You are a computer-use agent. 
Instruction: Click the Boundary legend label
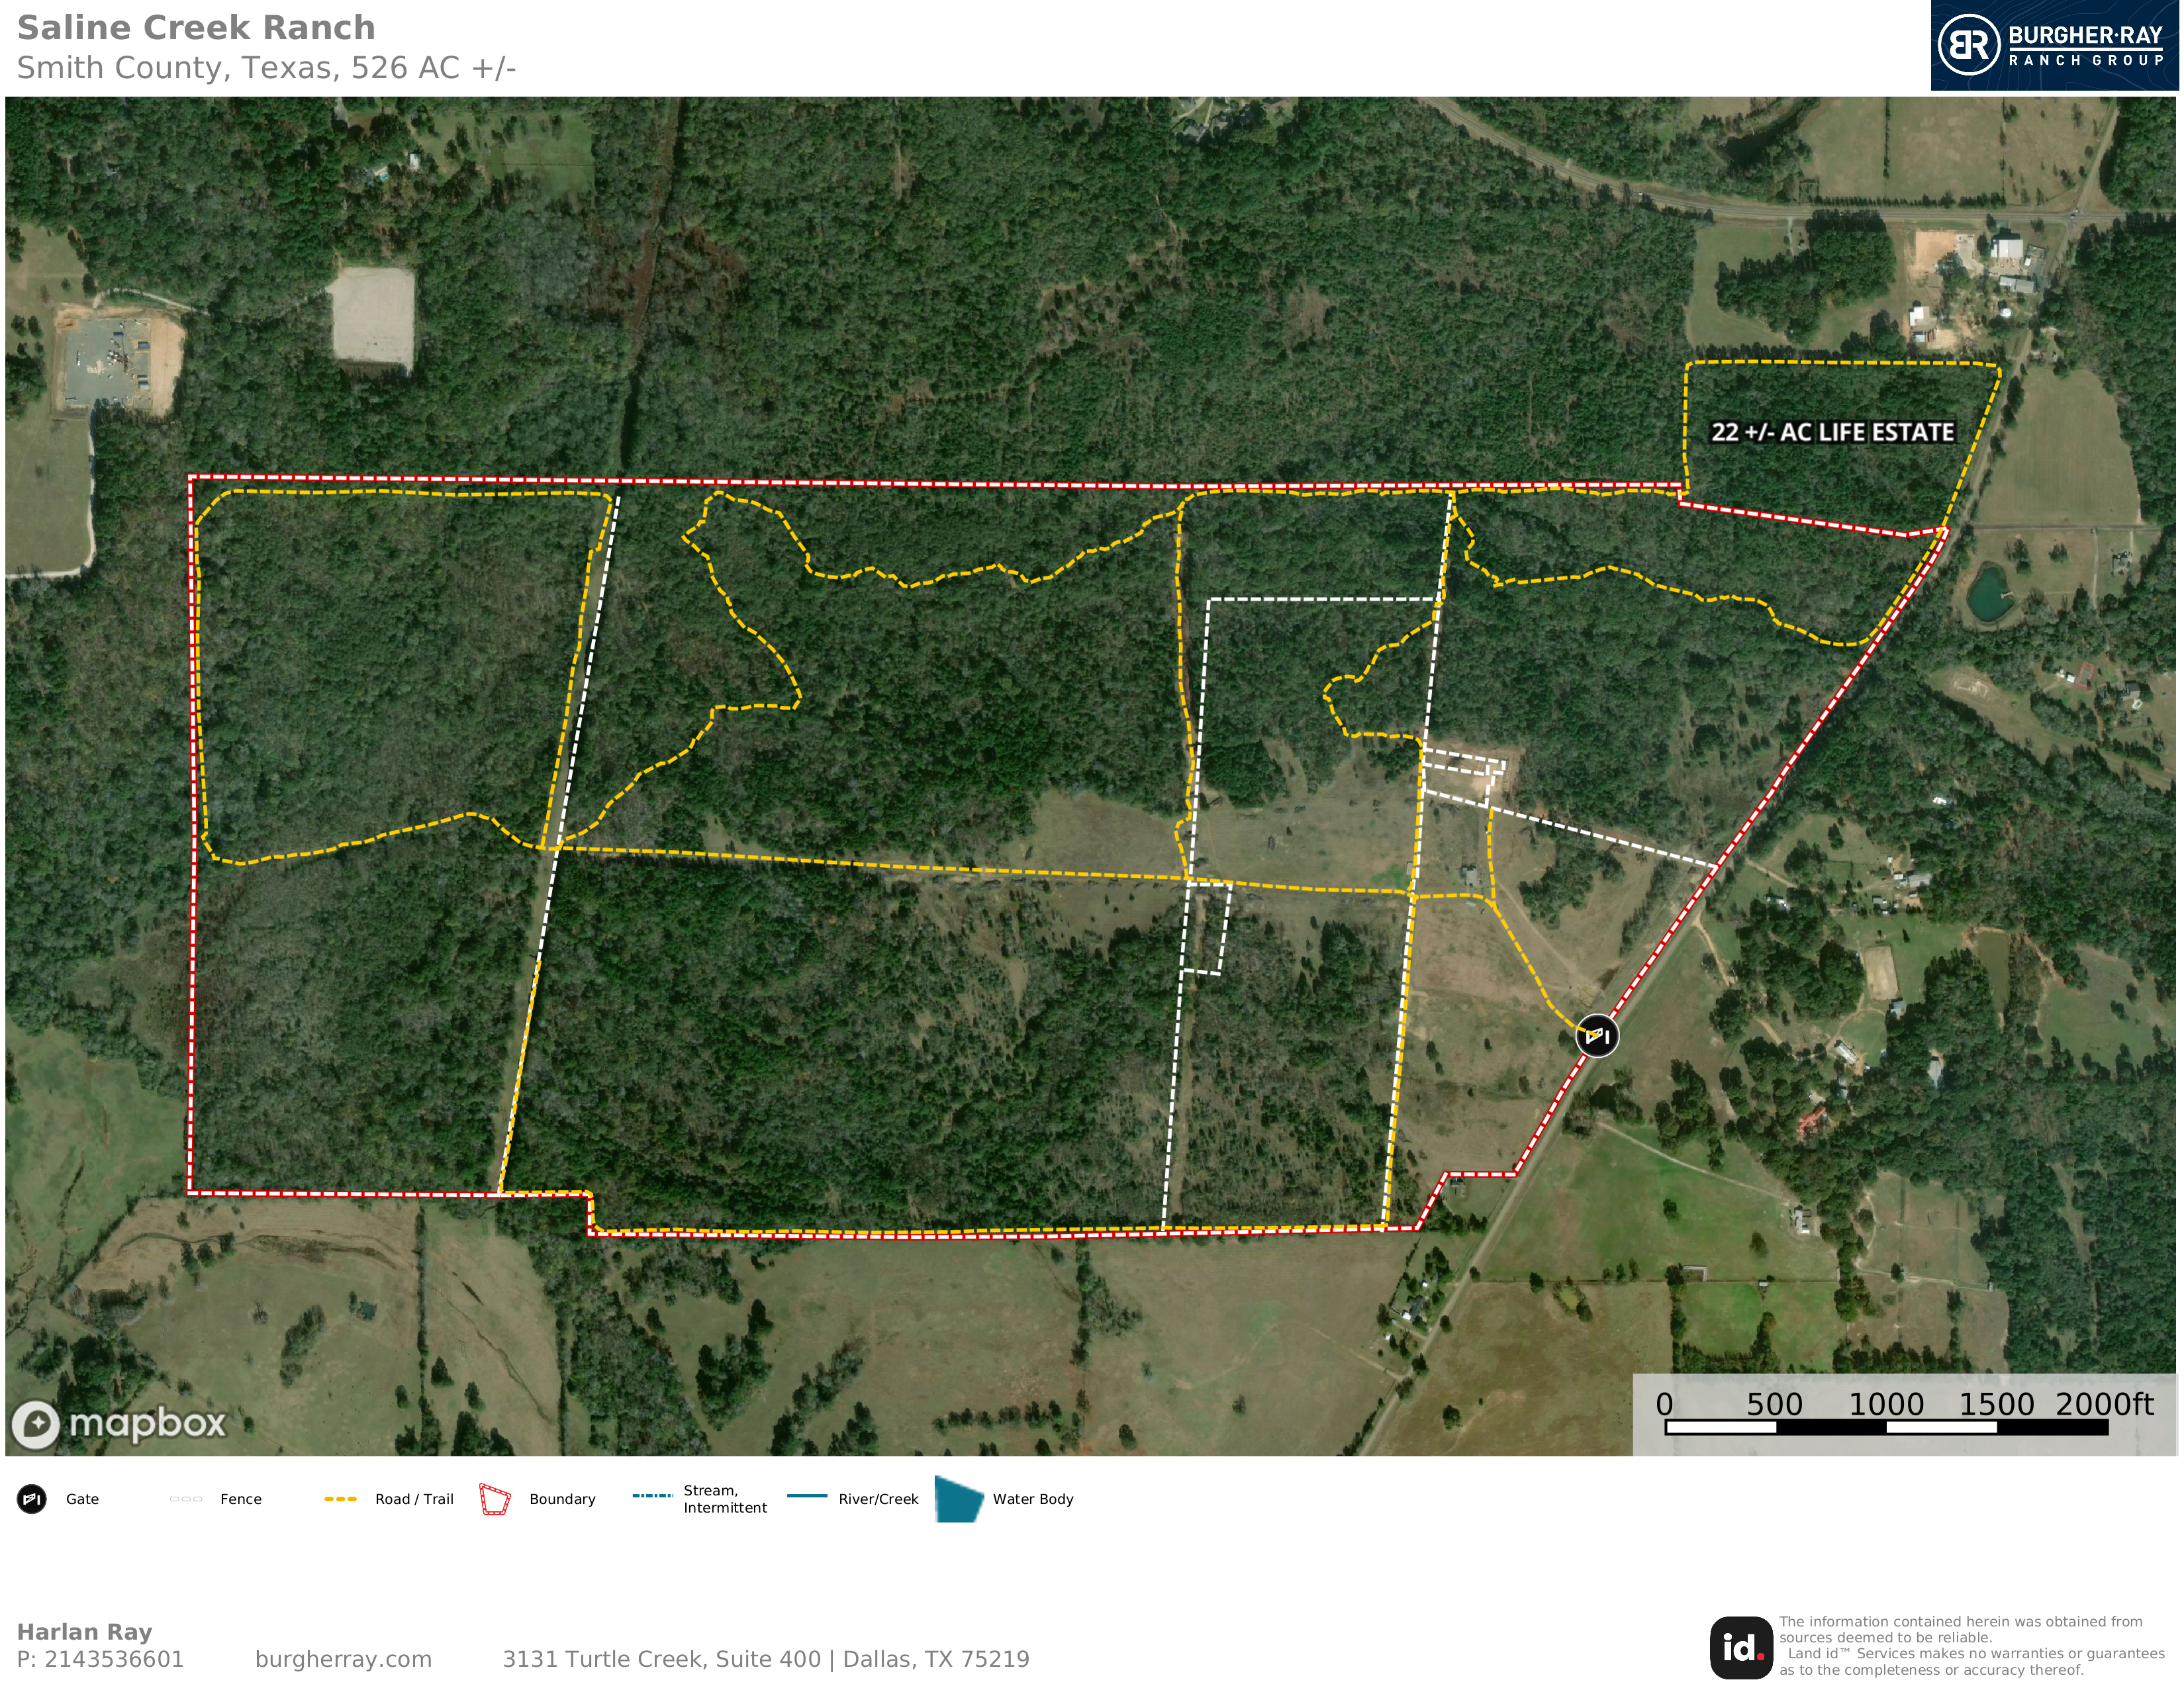pos(562,1499)
